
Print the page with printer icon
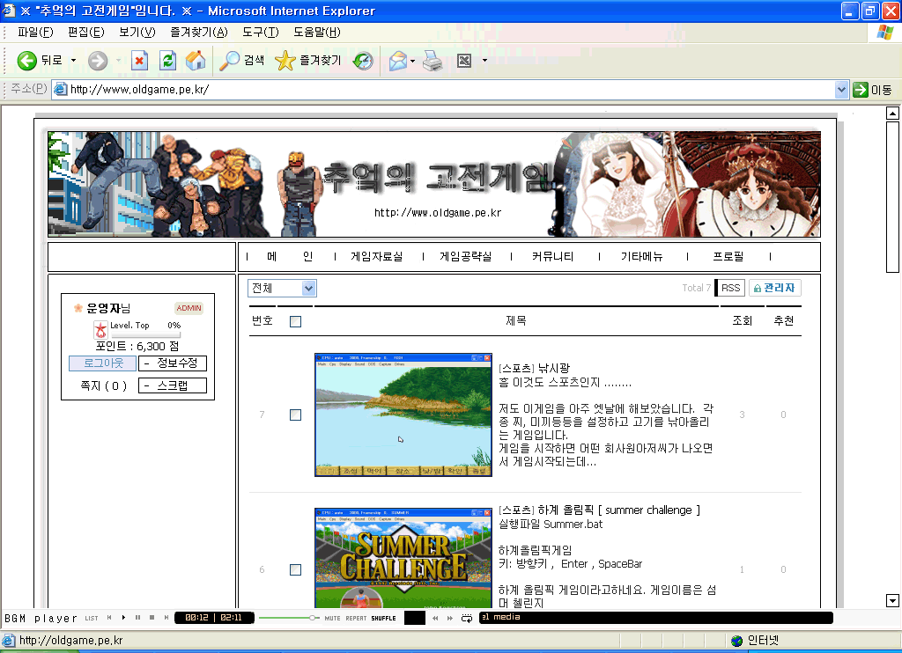(432, 61)
